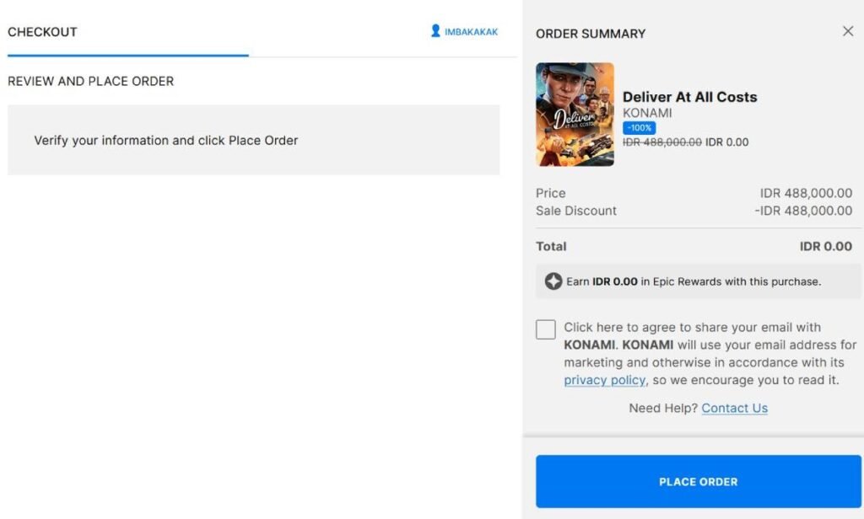Click the Total amount IDR 0.00
The image size is (864, 519).
826,247
